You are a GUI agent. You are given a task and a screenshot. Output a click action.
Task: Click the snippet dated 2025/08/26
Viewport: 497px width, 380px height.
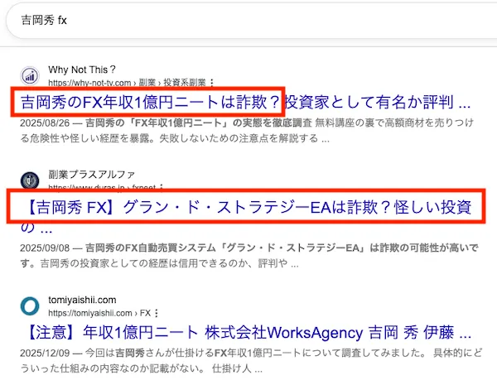coord(247,131)
